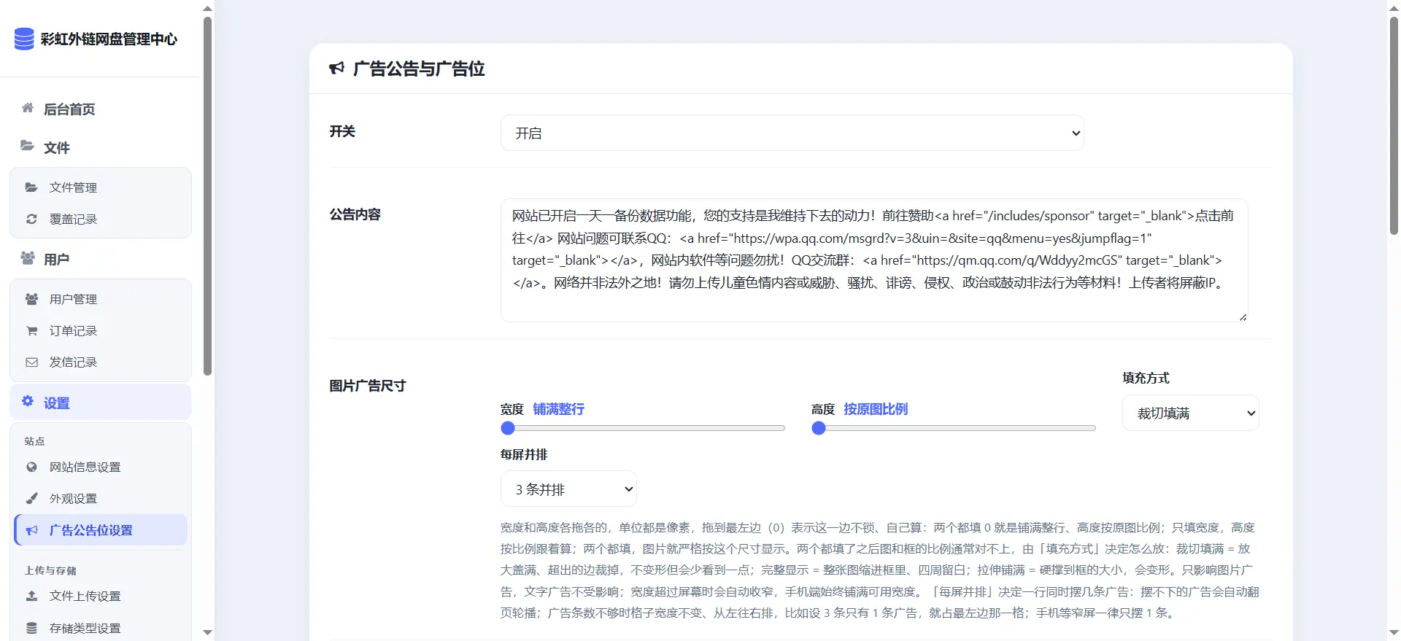The width and height of the screenshot is (1401, 641).
Task: Open 外观设置 page
Action: pos(101,498)
